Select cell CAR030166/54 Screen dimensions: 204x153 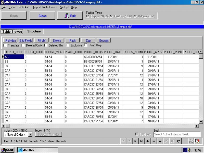click(93, 98)
